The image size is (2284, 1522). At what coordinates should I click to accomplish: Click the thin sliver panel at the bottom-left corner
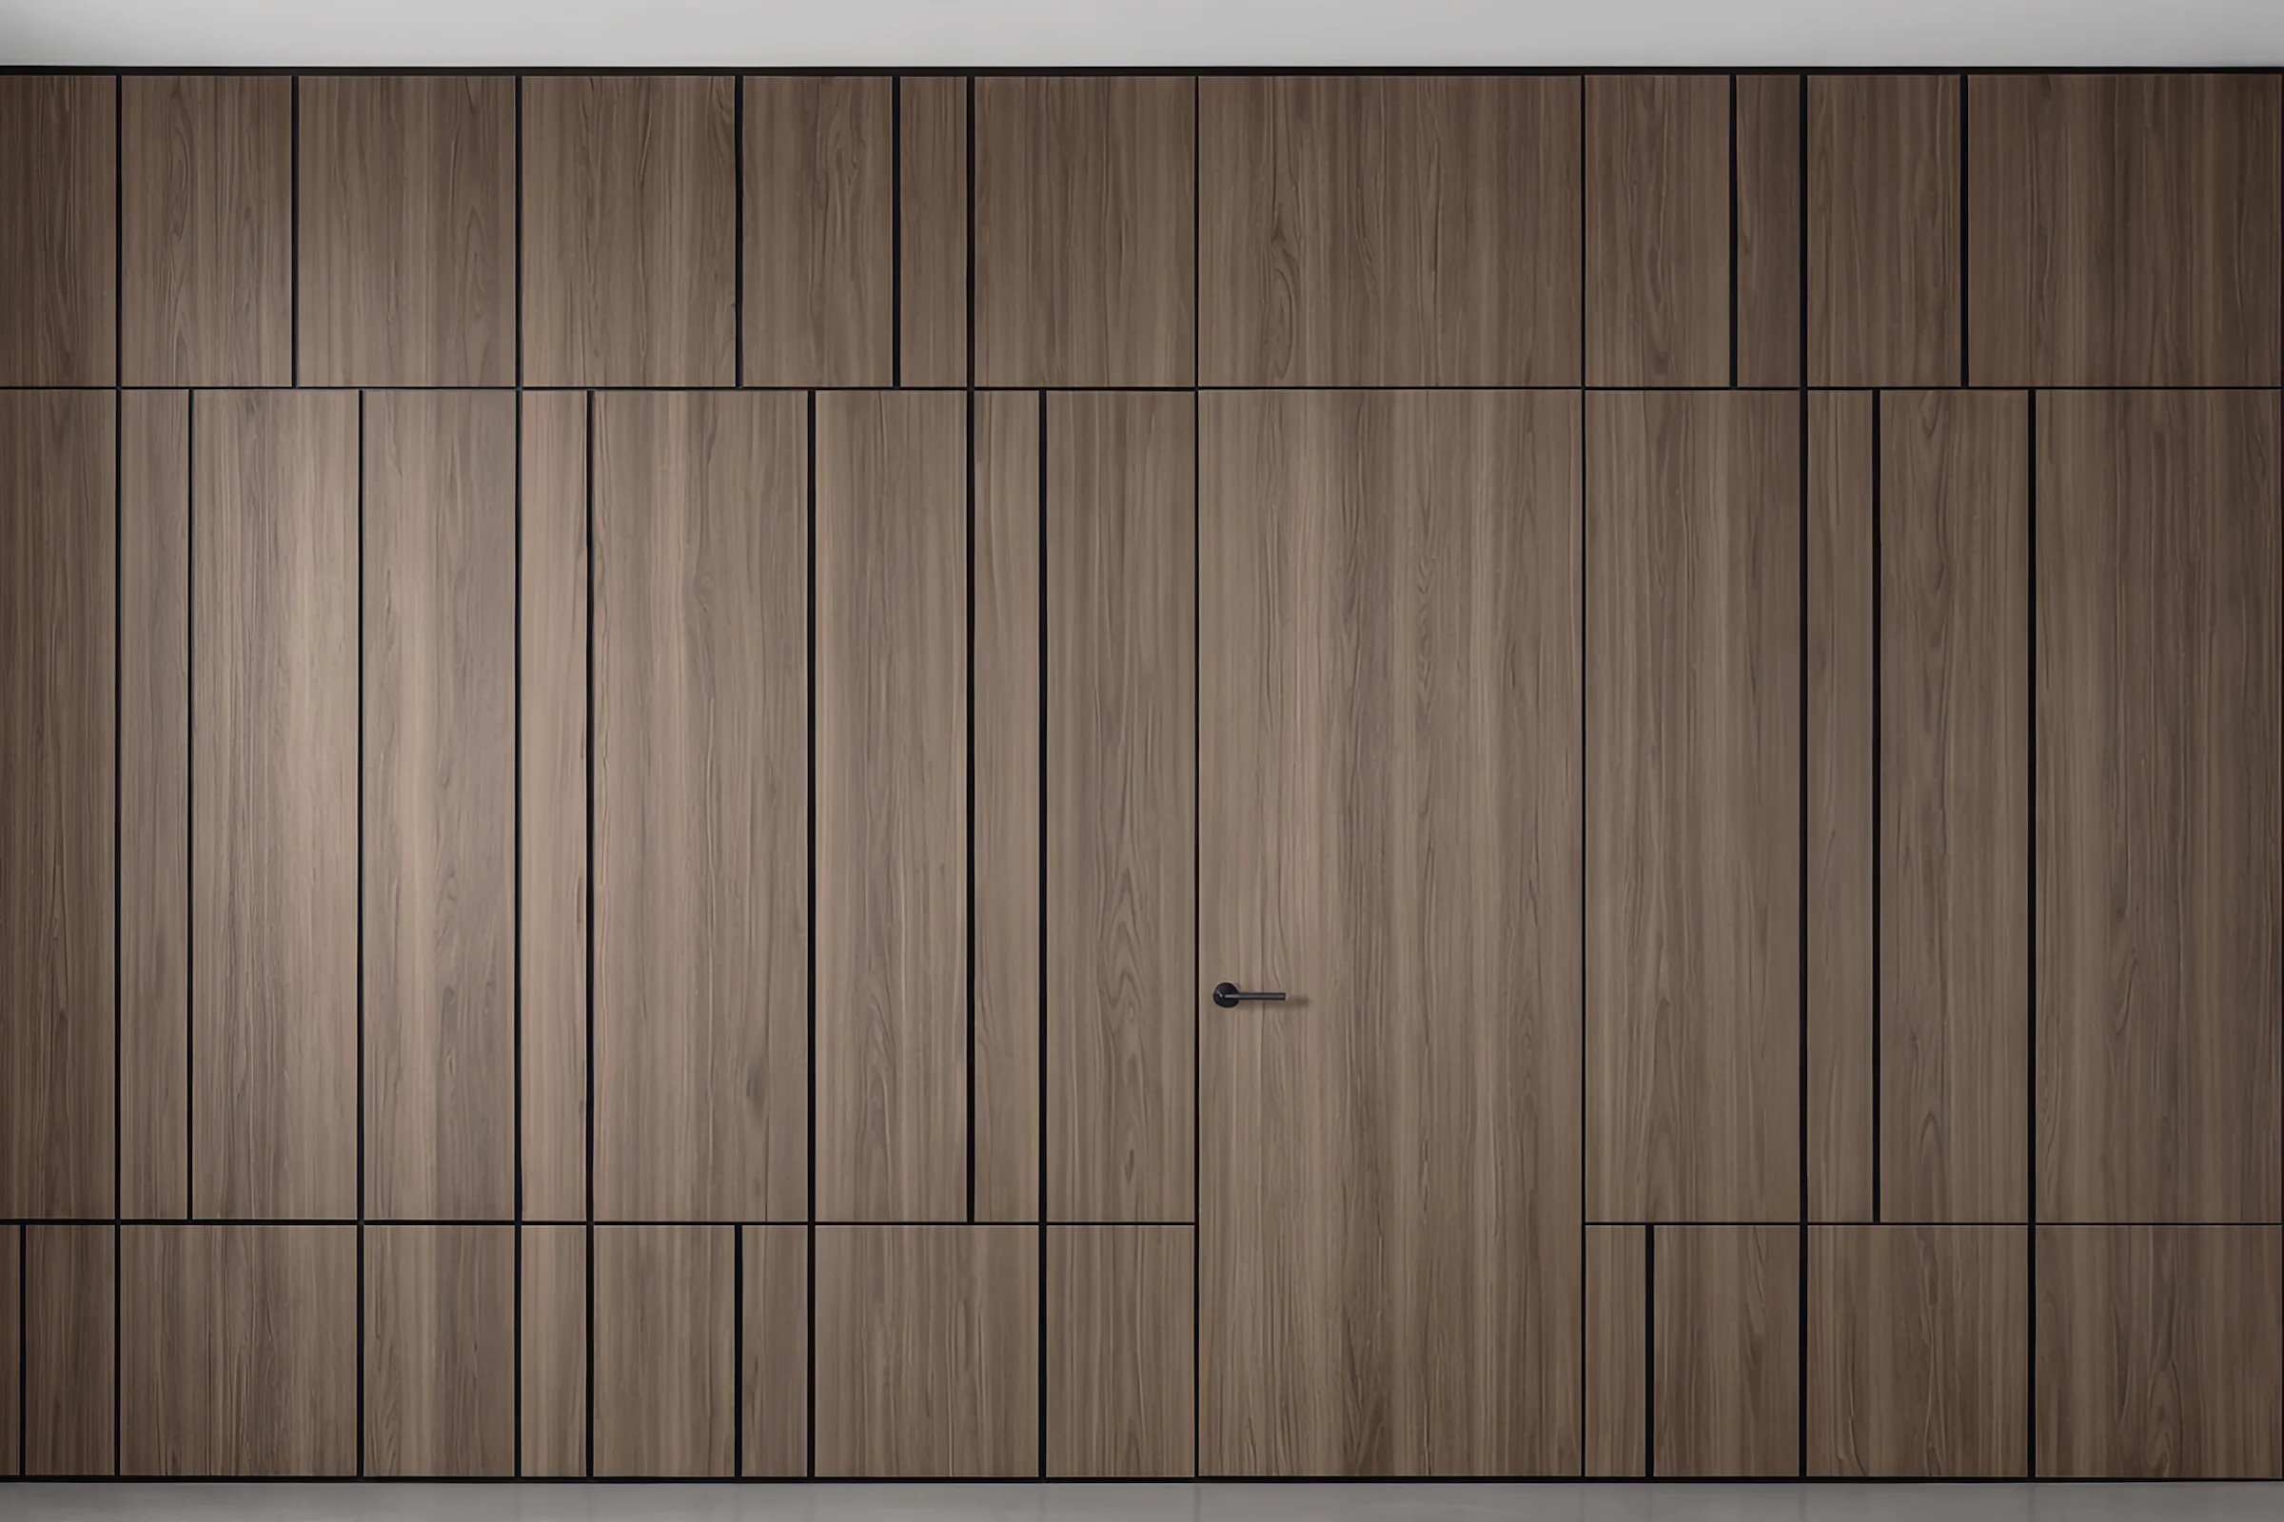point(9,1349)
